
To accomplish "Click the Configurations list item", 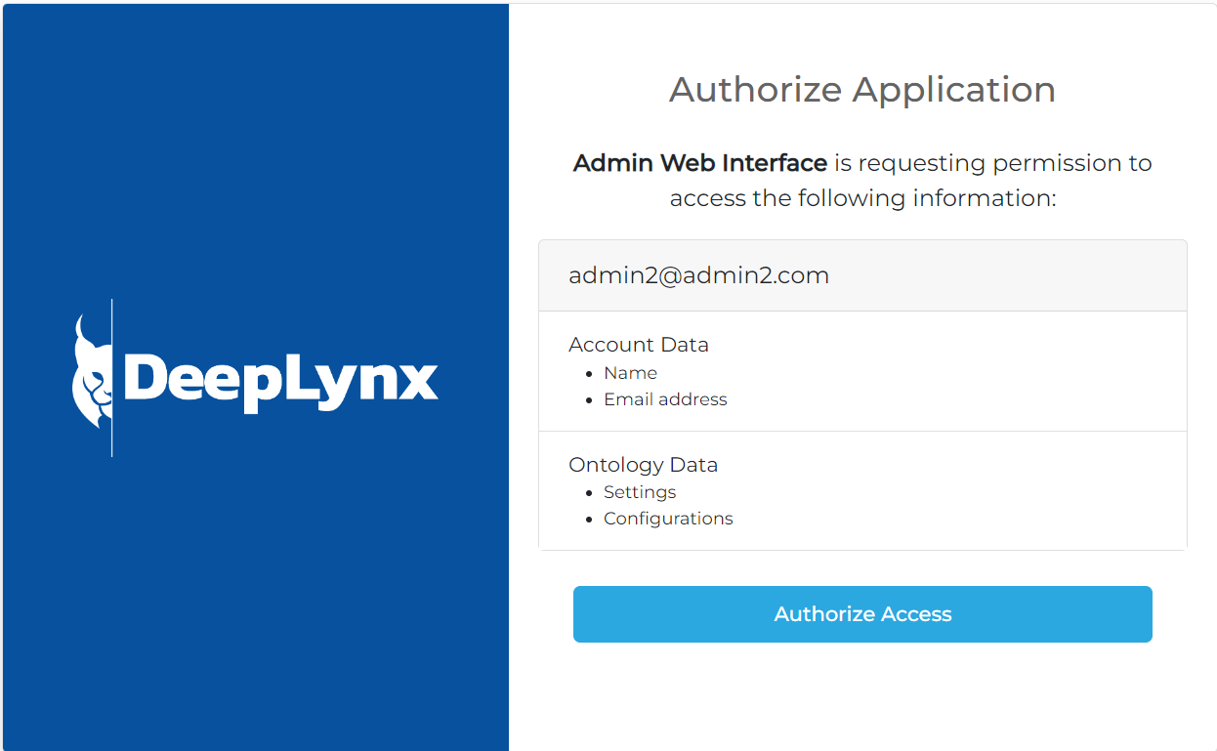I will pos(668,519).
